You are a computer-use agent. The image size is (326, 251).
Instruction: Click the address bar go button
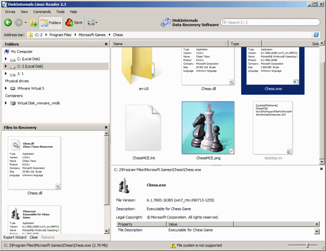click(x=316, y=35)
